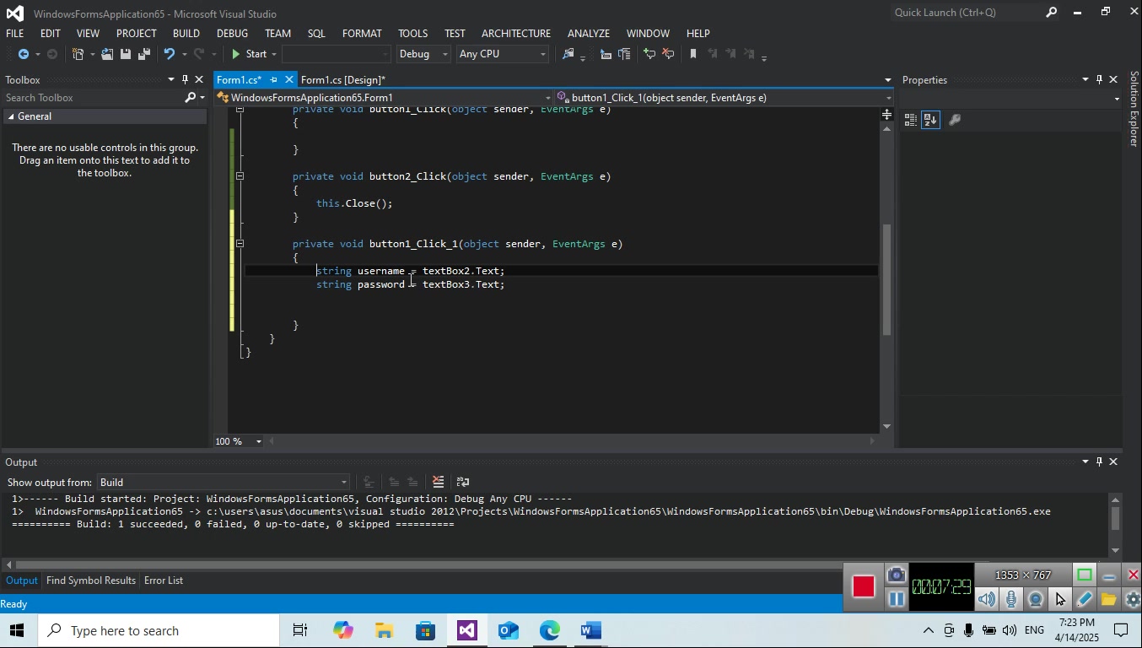Click the Clear All output icon
Image resolution: width=1142 pixels, height=648 pixels.
pos(438,483)
